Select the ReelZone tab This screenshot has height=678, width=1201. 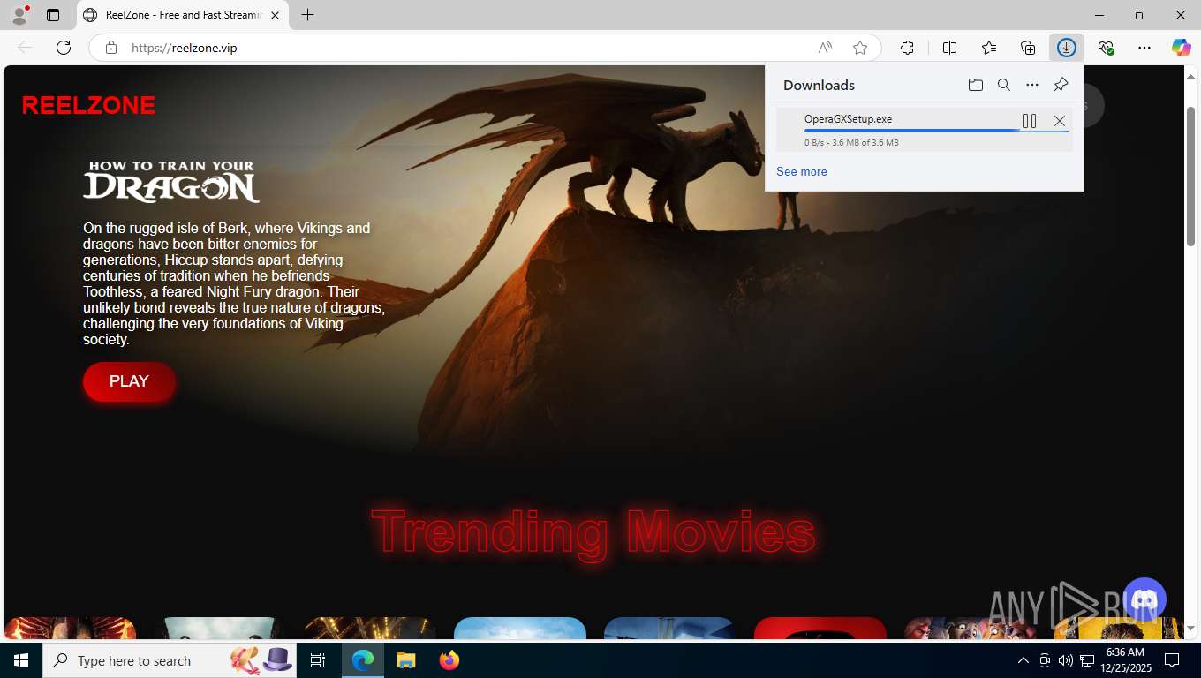click(x=183, y=15)
